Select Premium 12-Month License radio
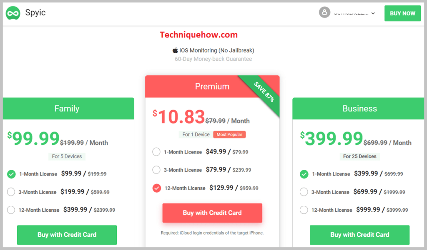Viewport: 427px width, 250px height. pyautogui.click(x=157, y=188)
